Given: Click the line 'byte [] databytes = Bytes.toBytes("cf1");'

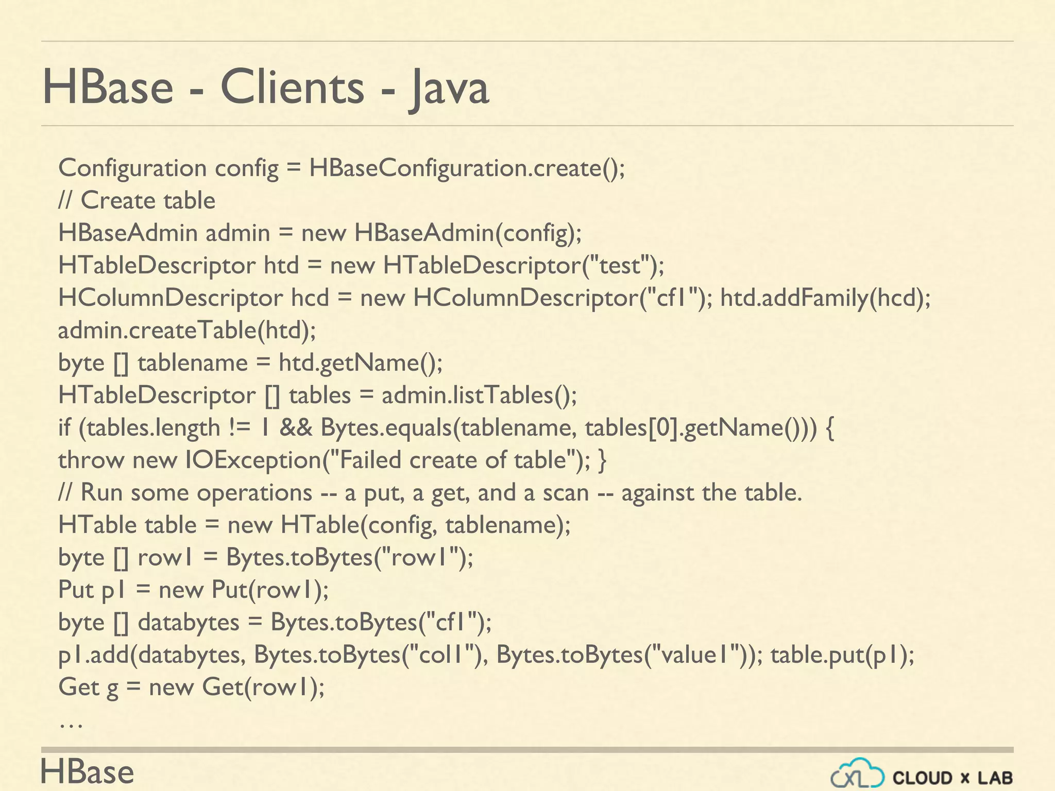Looking at the screenshot, I should [x=275, y=623].
